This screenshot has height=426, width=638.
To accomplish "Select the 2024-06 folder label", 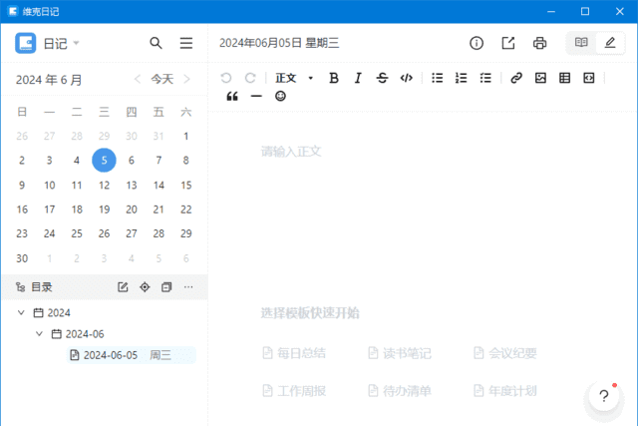I will pos(85,334).
